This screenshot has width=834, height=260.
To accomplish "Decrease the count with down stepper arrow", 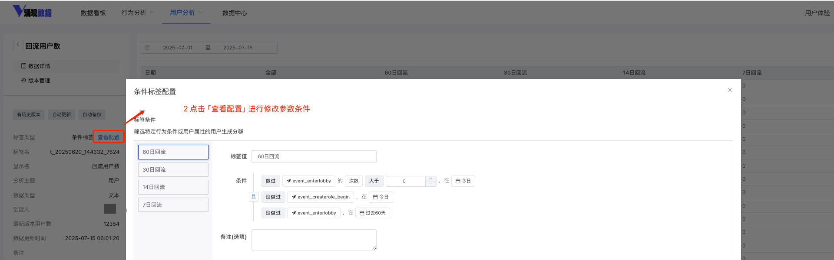I will click(x=430, y=184).
